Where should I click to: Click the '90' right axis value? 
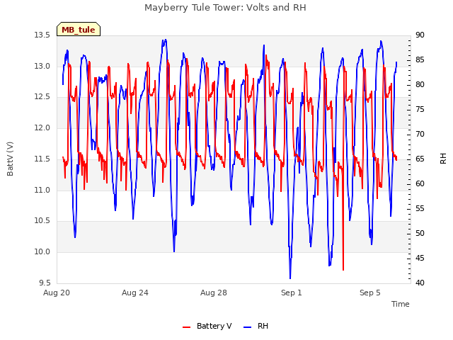coord(420,35)
